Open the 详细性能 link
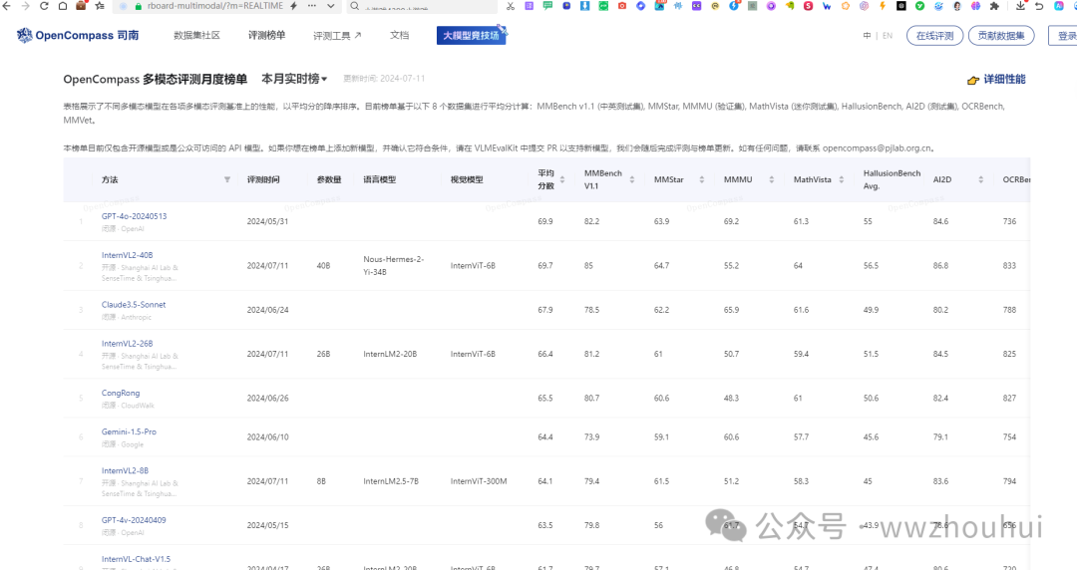Viewport: 1077px width, 570px height. coord(996,80)
